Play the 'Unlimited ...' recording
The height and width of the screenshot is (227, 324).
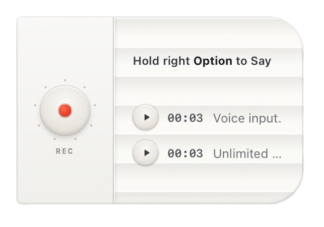click(x=146, y=153)
